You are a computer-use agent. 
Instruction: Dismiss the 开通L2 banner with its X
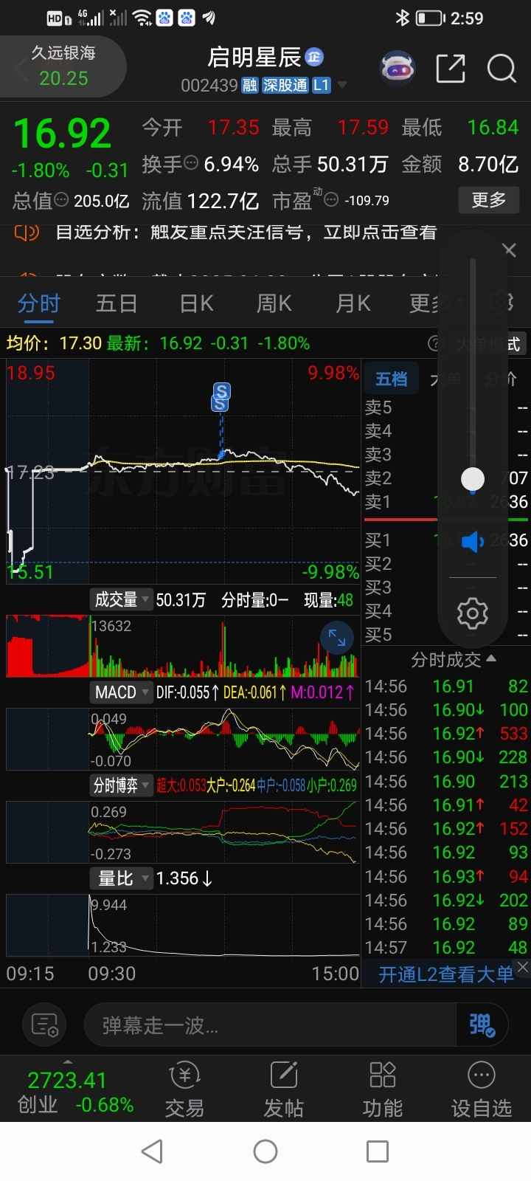pos(522,966)
